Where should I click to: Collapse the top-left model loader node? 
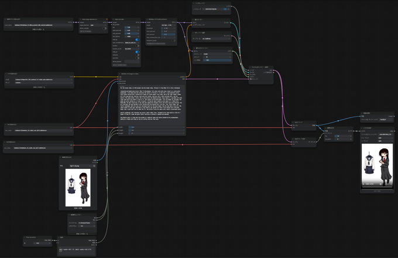tap(5, 19)
